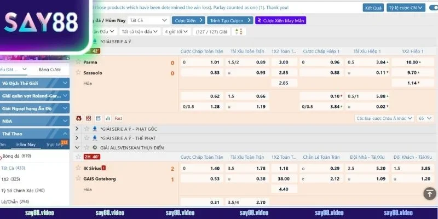This screenshot has height=219, width=438.
Task: Select the Fast betting option
Action: pyautogui.click(x=118, y=118)
